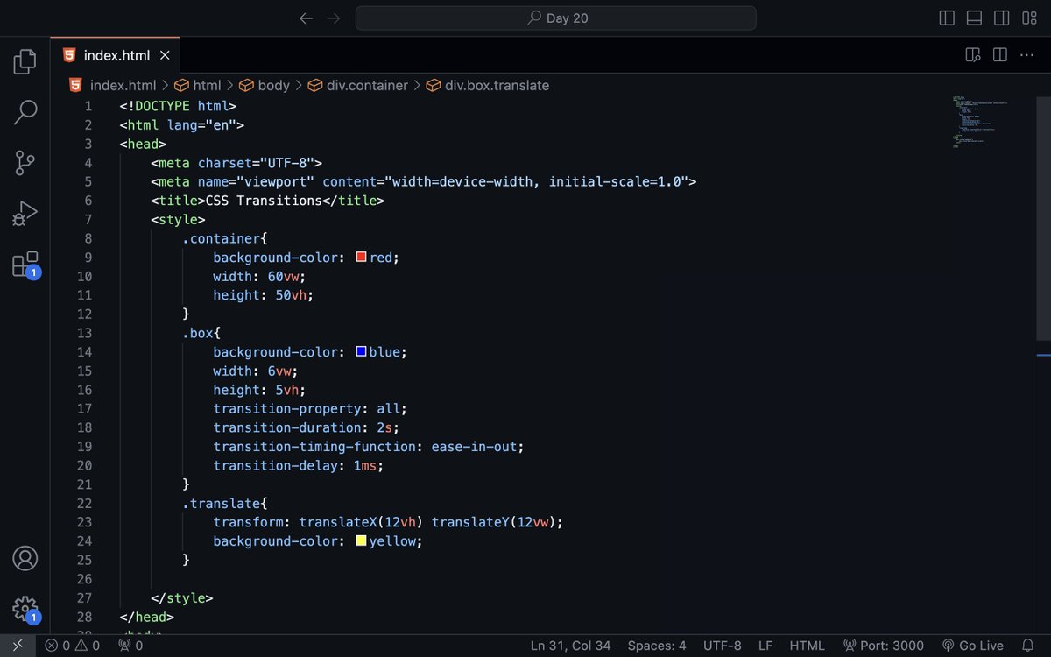Click line number 22
This screenshot has height=657, width=1051.
(84, 504)
